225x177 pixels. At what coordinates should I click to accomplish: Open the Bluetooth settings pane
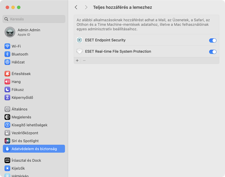pyautogui.click(x=34, y=54)
